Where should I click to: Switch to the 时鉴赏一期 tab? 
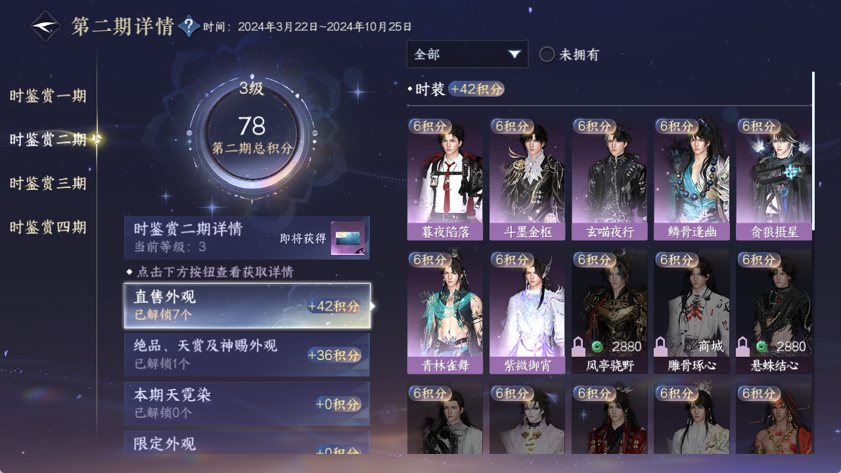(48, 96)
